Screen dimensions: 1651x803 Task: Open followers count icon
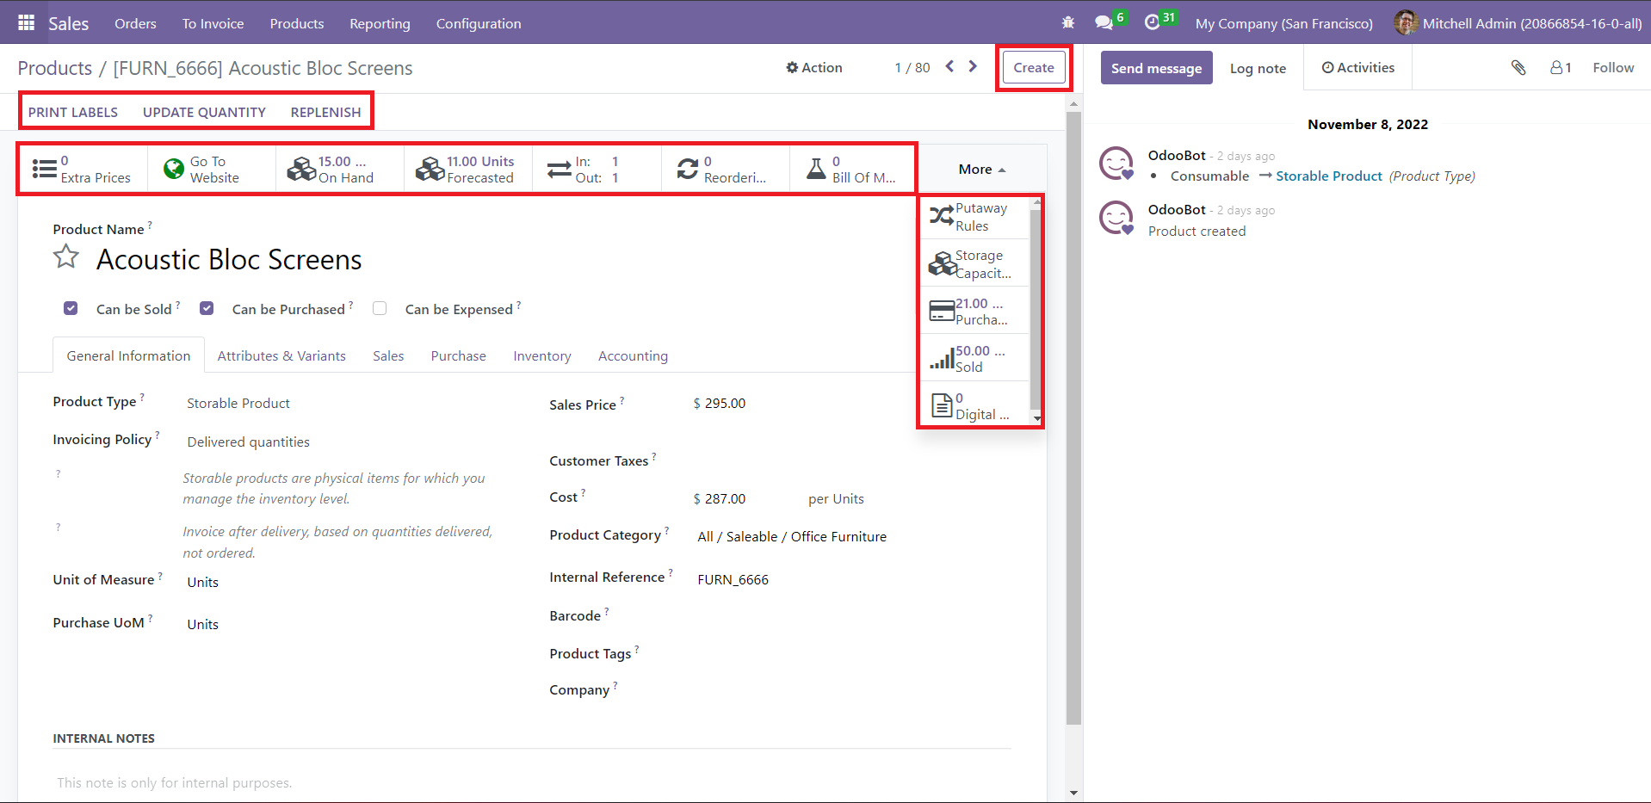1561,67
